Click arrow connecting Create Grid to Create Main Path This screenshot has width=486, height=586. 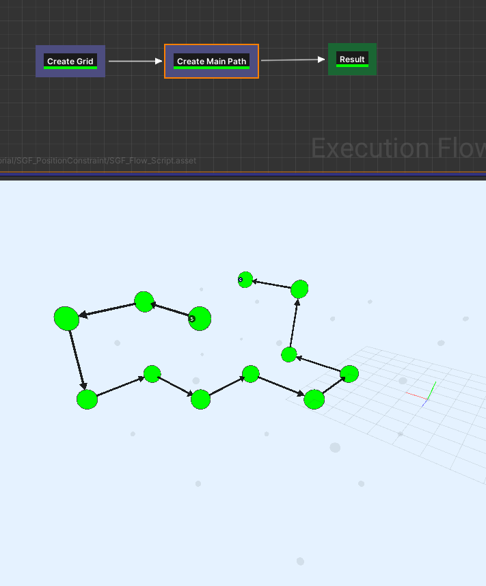coord(135,61)
